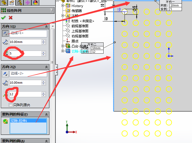Select 材质 <未指定> material item

(x=83, y=21)
